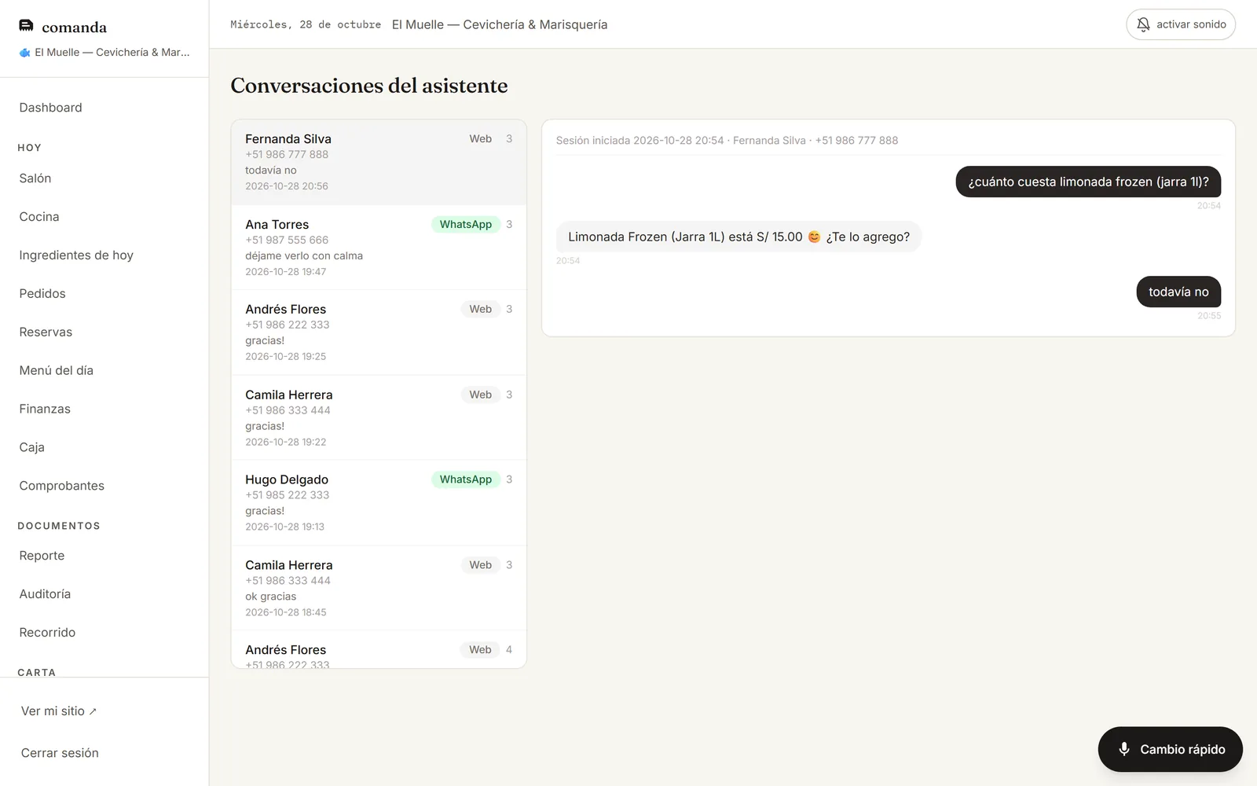Click the comanda brand name
Image resolution: width=1257 pixels, height=786 pixels.
74,28
